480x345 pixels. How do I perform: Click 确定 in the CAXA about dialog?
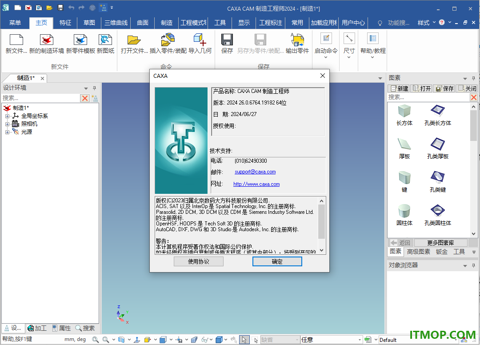[x=277, y=261]
